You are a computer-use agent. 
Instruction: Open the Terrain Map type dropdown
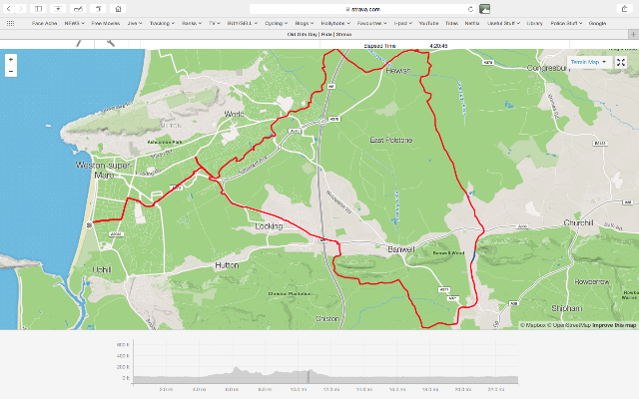[588, 62]
